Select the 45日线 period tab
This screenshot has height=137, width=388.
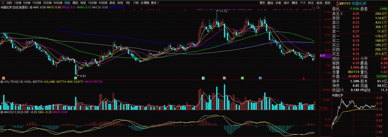coord(103,3)
